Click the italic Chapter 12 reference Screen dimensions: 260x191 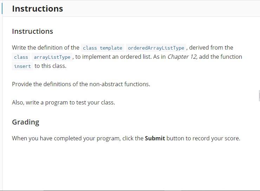182,57
